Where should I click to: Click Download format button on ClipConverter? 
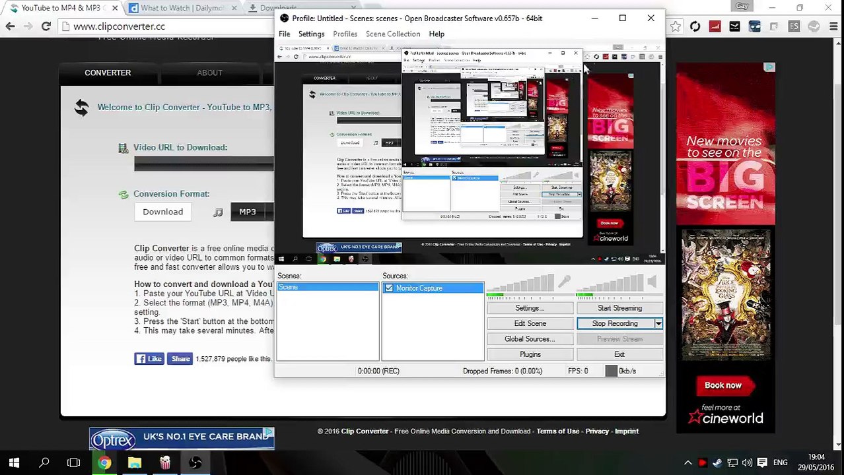click(162, 212)
